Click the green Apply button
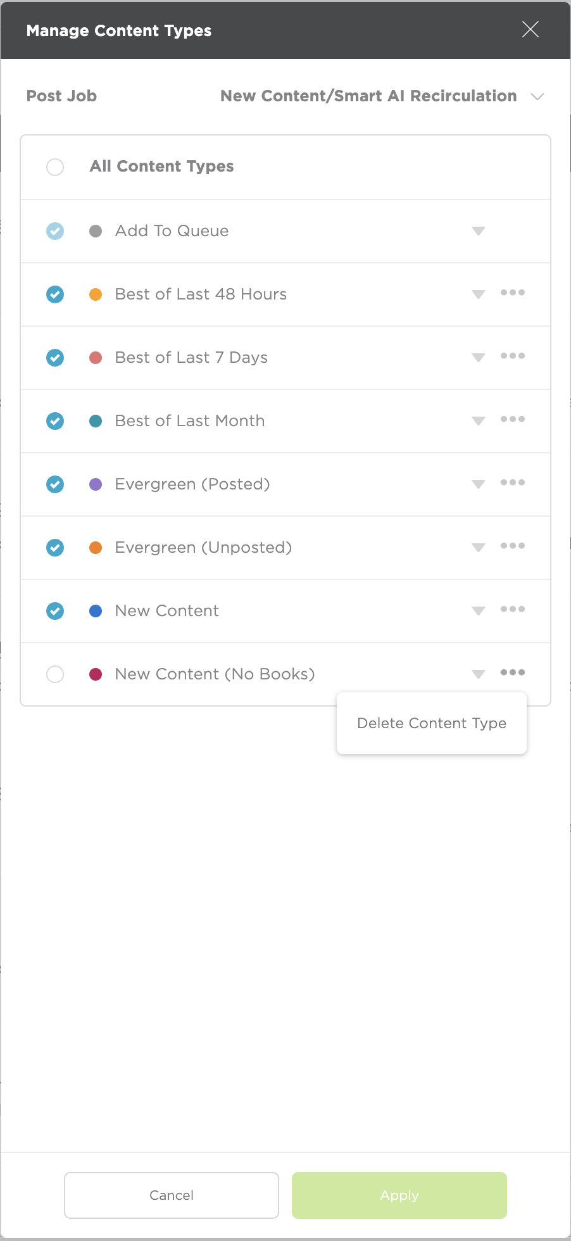The height and width of the screenshot is (1241, 571). (x=399, y=1195)
